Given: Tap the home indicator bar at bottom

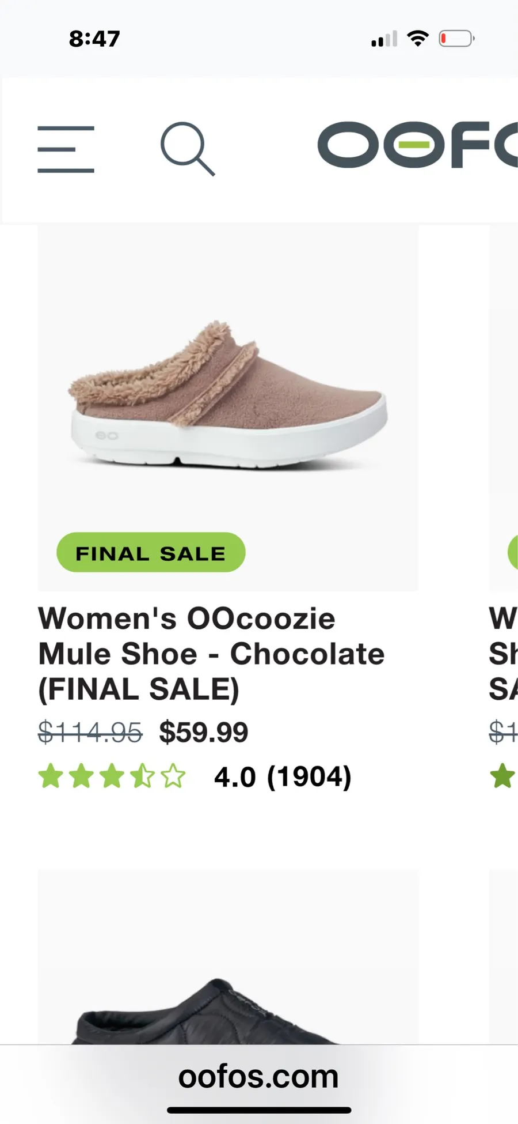Looking at the screenshot, I should (x=259, y=1110).
